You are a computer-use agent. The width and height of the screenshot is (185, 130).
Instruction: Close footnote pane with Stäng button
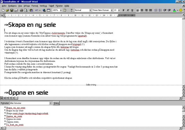56,103
